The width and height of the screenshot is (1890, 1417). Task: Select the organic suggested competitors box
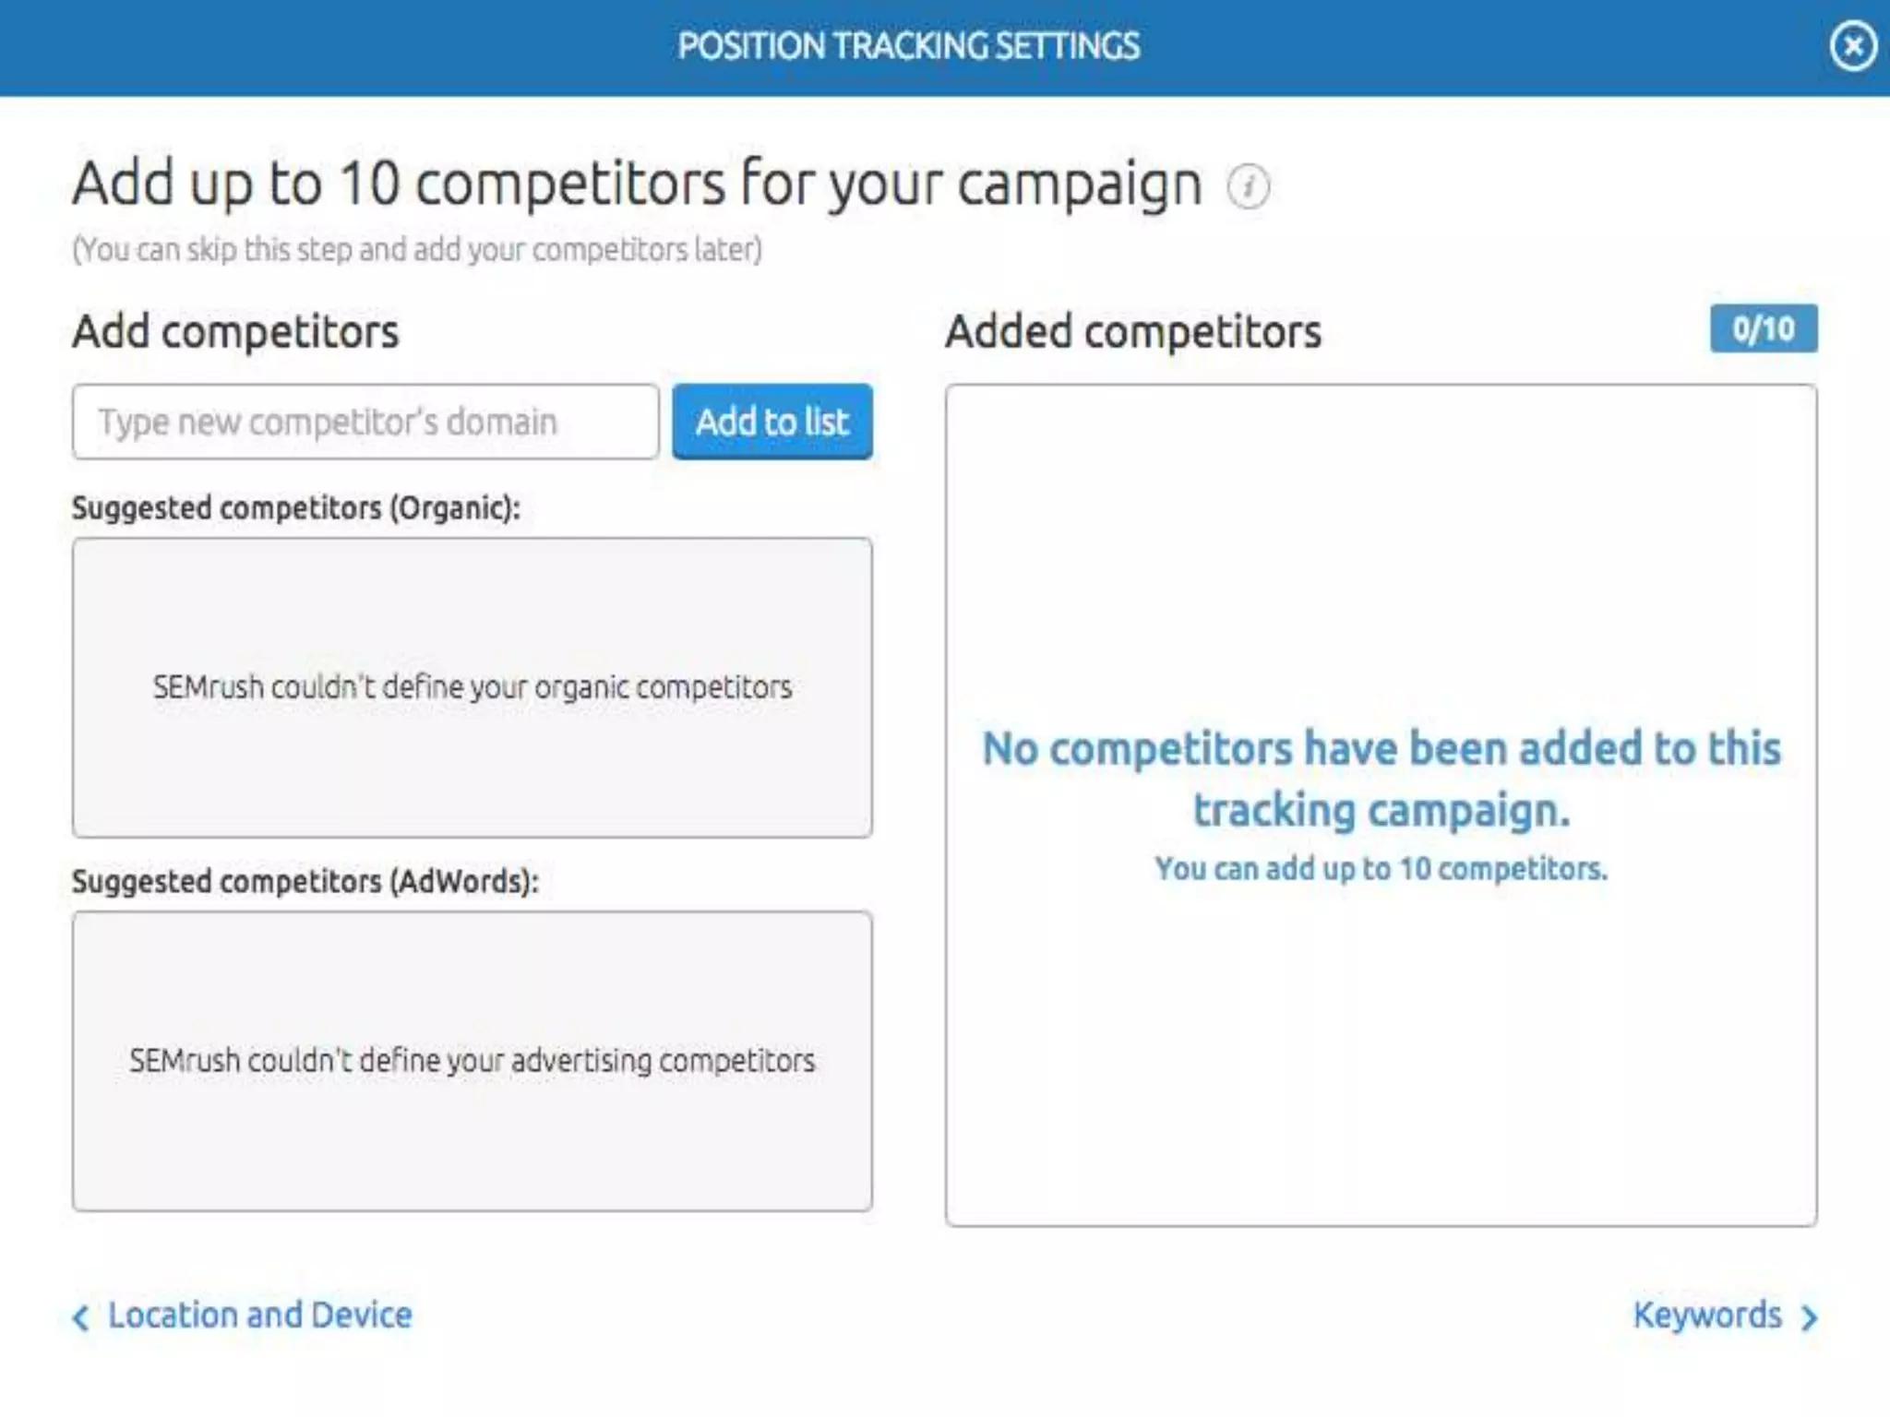(472, 688)
